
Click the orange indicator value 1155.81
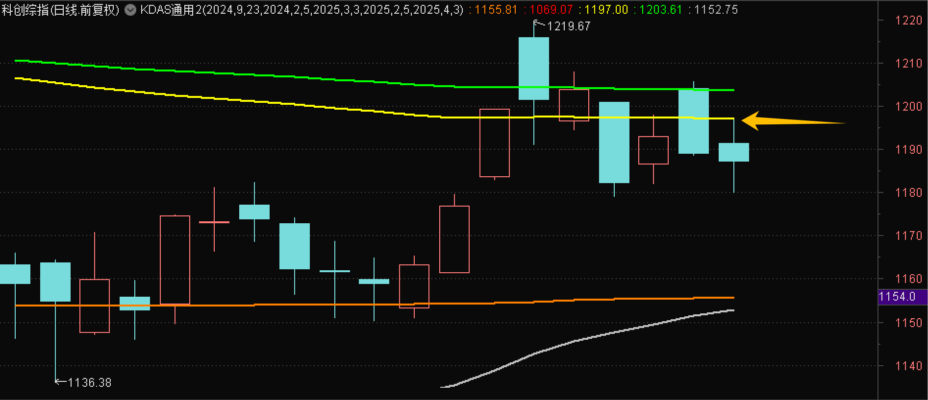tap(496, 10)
